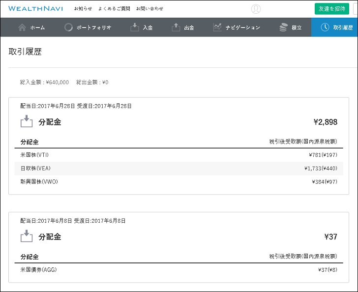Open the 出金 tab
Image resolution: width=358 pixels, height=292 pixels.
[x=183, y=28]
